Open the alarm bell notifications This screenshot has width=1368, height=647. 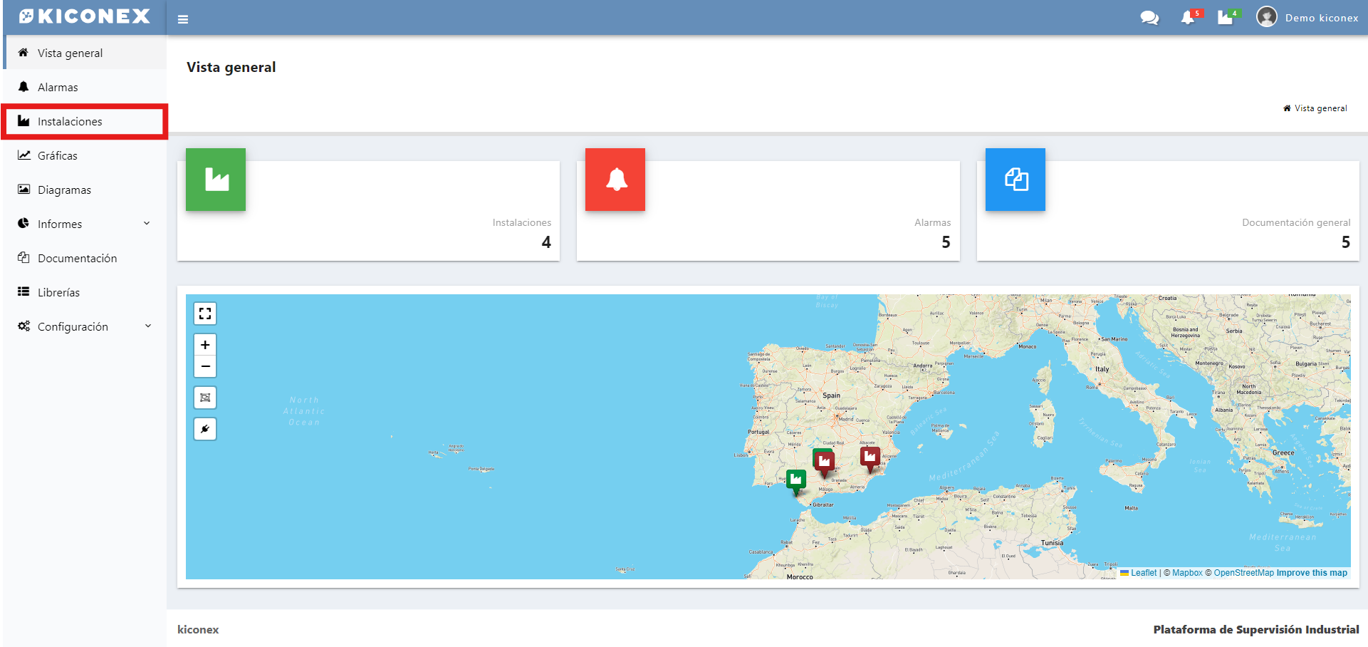pos(1188,18)
